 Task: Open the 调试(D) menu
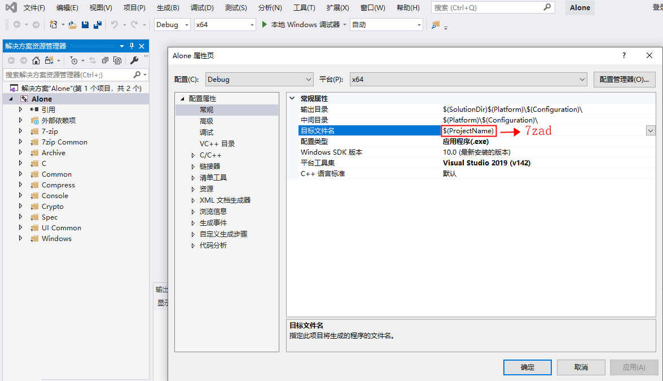[x=201, y=7]
